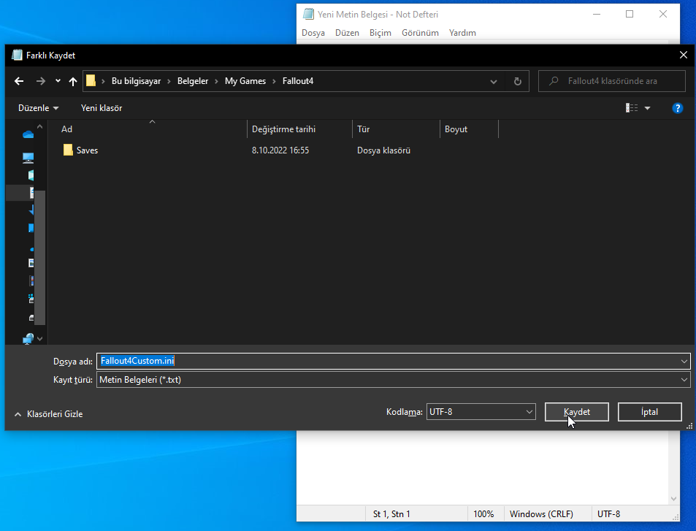
Task: Click Bu bilgisayar in address path
Action: pos(136,81)
